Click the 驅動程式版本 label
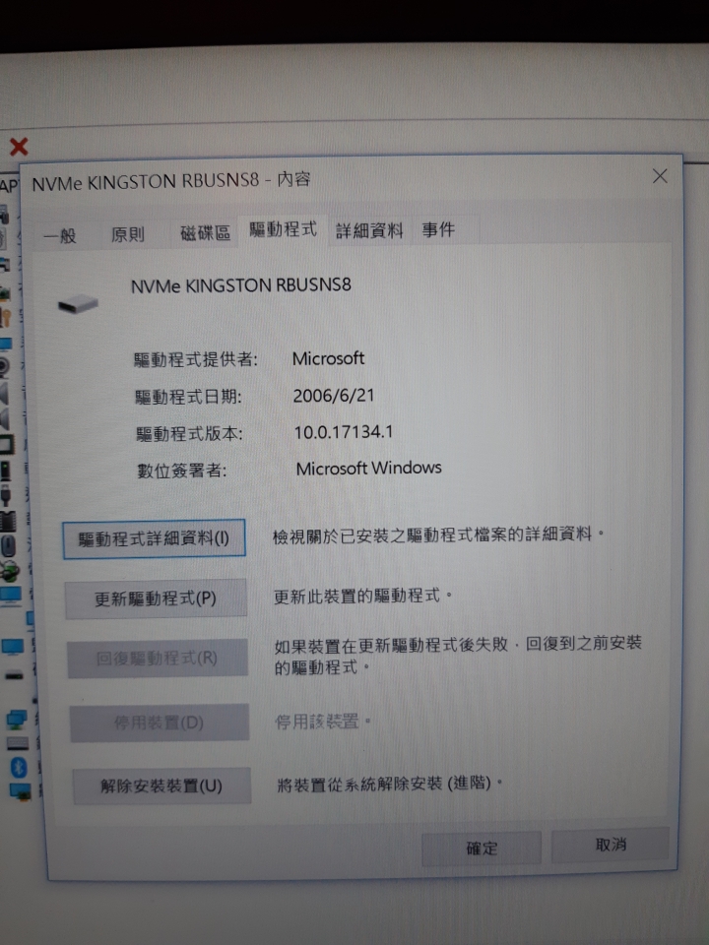 click(189, 434)
